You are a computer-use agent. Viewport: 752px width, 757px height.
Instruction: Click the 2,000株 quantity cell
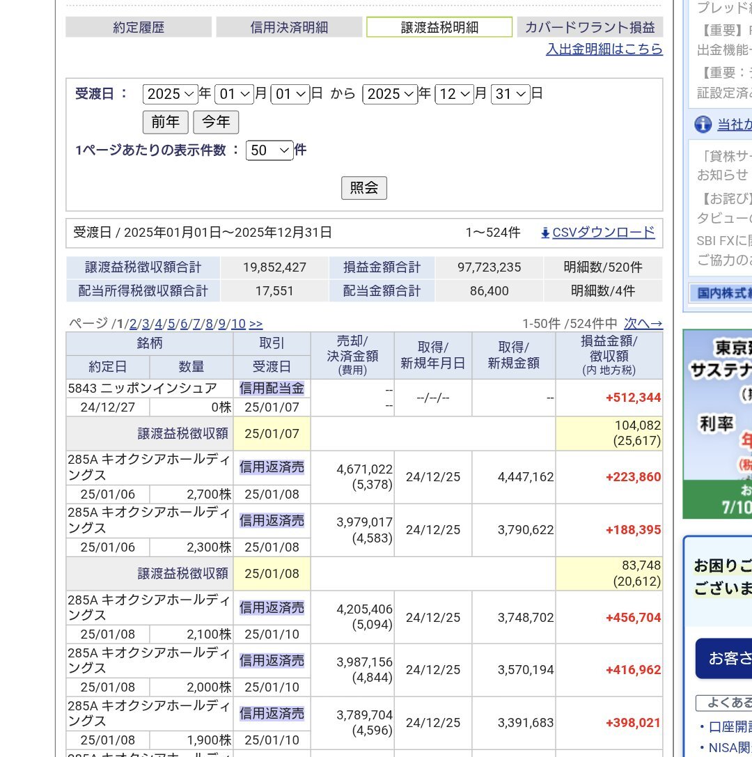coord(191,687)
